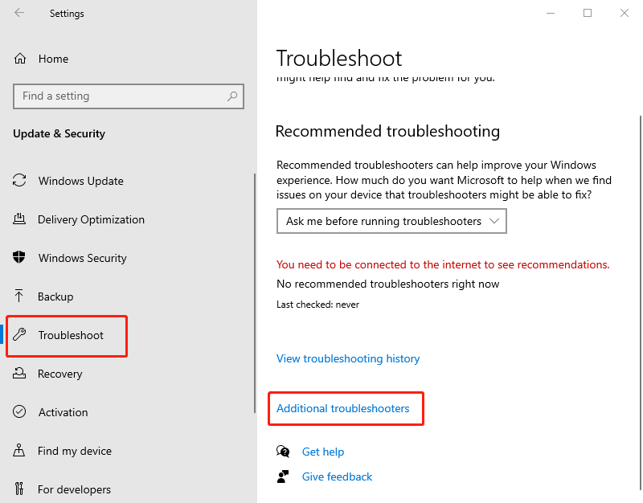
Task: Open the Additional troubleshooters link
Action: click(x=343, y=409)
